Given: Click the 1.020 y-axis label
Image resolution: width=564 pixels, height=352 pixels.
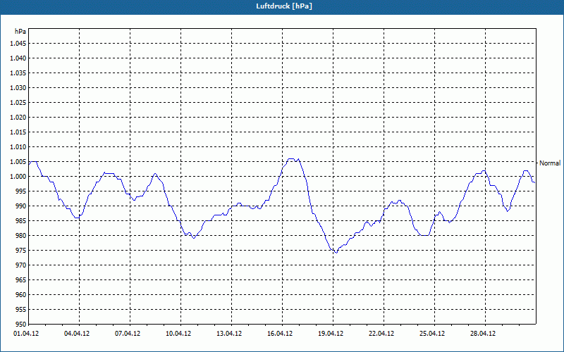Looking at the screenshot, I should pyautogui.click(x=18, y=117).
